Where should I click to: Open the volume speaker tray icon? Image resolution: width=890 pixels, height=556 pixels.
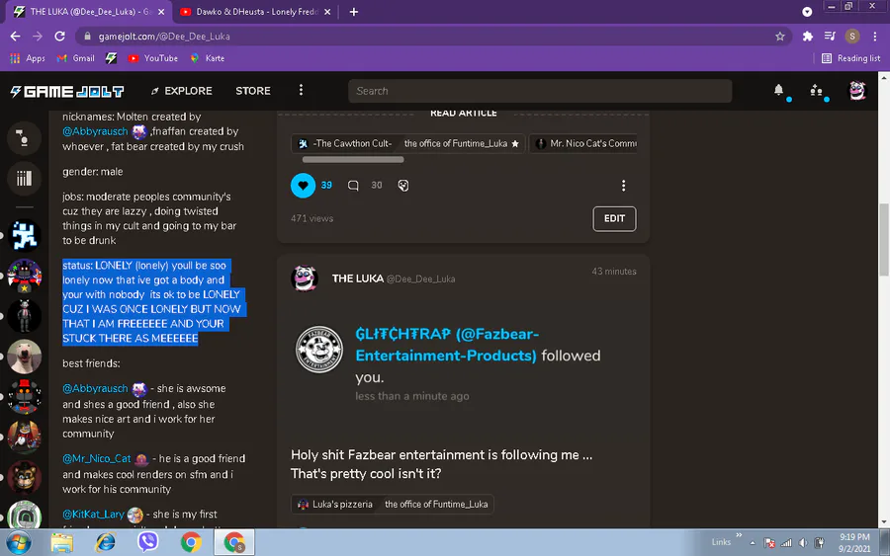(x=803, y=543)
